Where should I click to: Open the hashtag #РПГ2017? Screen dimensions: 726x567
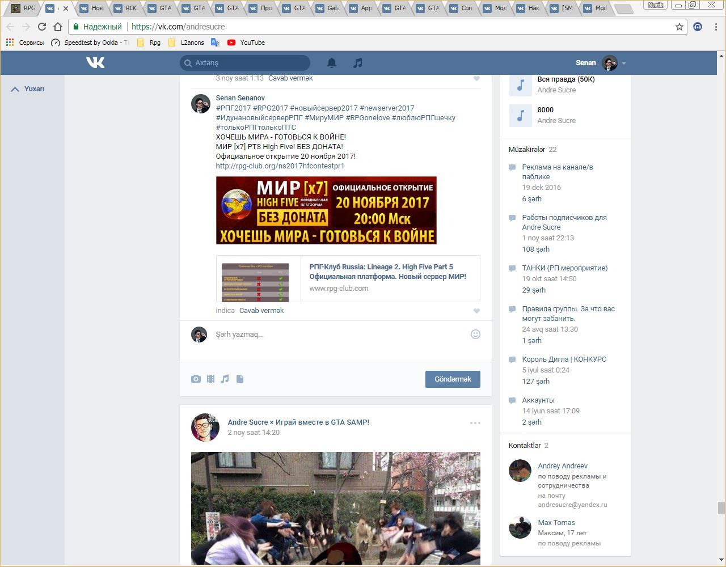pos(233,108)
